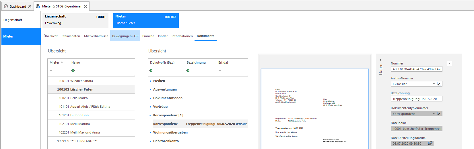
Task: Click the document preview thumbnail
Action: [x=315, y=109]
